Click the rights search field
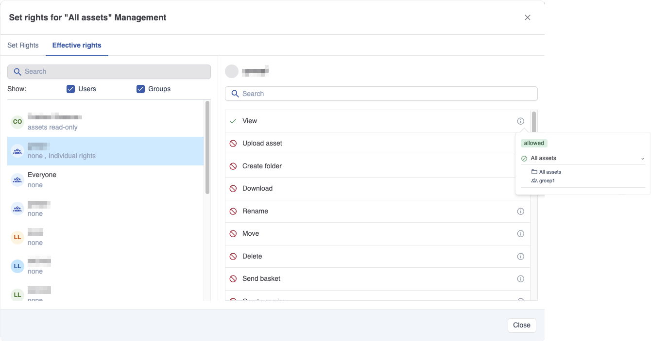 (381, 94)
